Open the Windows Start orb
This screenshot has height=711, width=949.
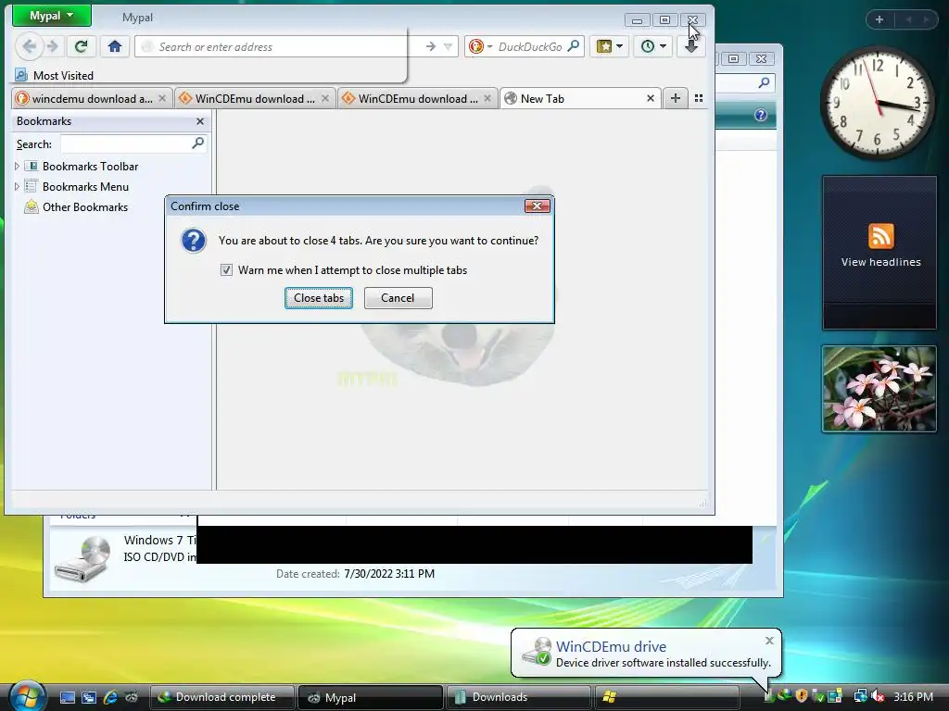click(27, 696)
